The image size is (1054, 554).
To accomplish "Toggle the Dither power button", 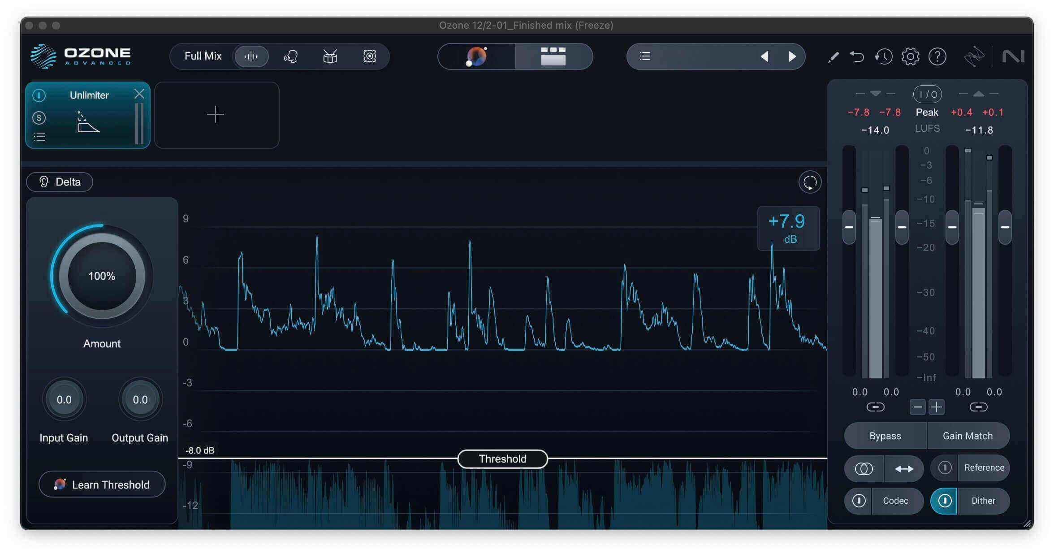I will 945,501.
